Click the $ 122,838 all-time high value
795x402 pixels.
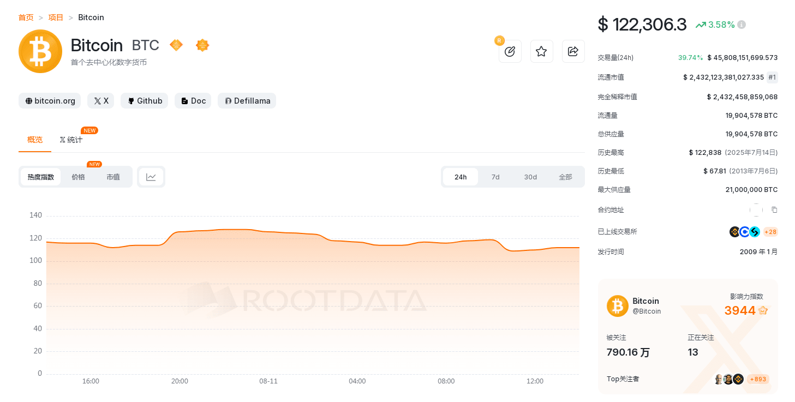point(705,153)
